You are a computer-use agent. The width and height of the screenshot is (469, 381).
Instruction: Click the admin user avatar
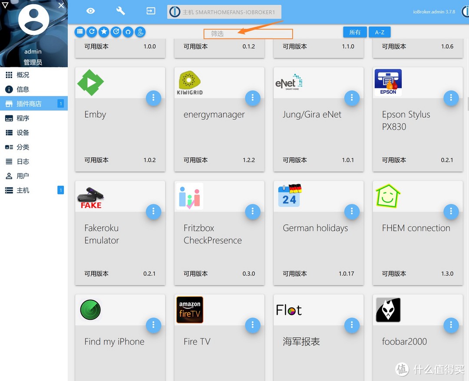34,20
